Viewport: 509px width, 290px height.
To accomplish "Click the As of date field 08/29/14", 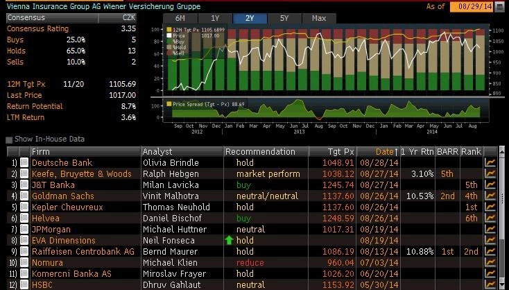I will click(x=472, y=7).
